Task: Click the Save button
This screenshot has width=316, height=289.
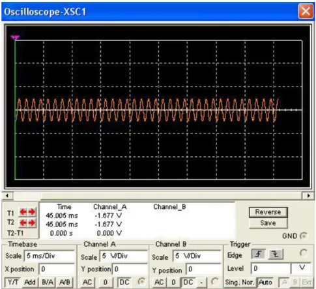Action: pyautogui.click(x=268, y=223)
